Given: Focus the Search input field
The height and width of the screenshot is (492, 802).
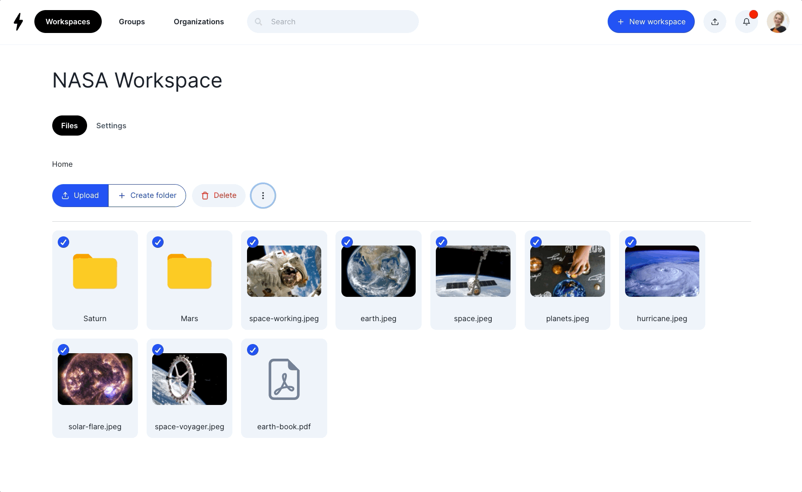Looking at the screenshot, I should (339, 22).
